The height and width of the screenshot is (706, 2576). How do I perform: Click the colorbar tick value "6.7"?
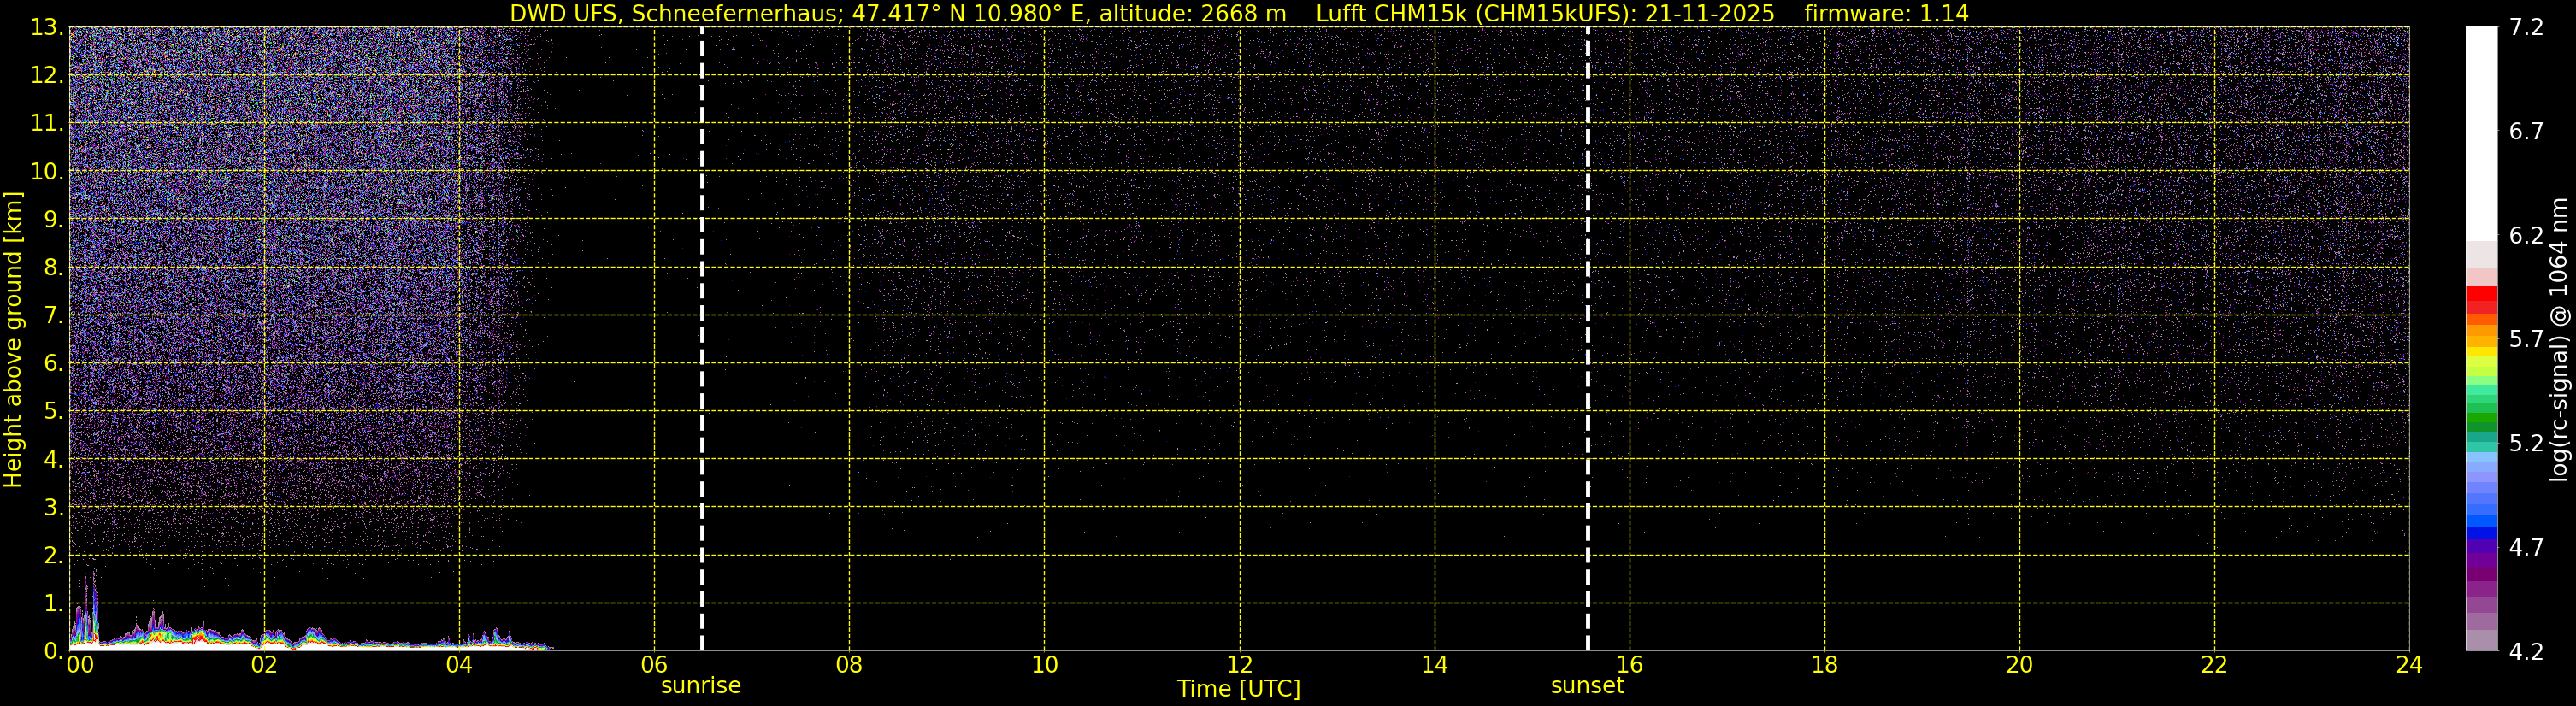pos(2526,131)
